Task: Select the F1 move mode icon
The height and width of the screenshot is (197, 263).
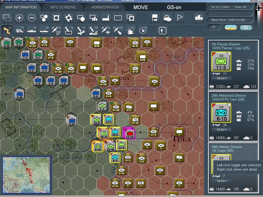Action: coord(7,31)
